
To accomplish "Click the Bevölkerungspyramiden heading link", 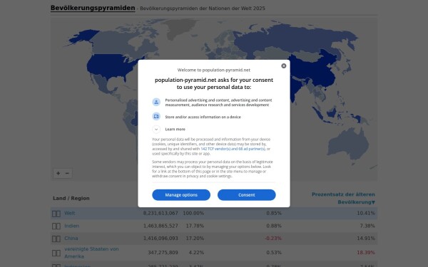I will click(93, 8).
